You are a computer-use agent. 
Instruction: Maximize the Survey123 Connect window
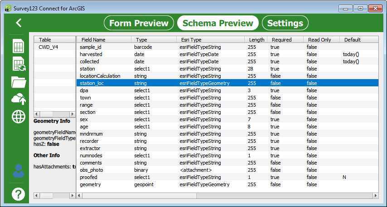tap(360, 9)
